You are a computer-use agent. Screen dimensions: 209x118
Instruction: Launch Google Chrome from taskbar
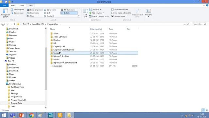click(31, 115)
